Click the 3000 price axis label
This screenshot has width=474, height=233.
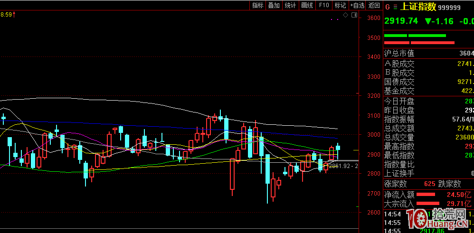373,134
